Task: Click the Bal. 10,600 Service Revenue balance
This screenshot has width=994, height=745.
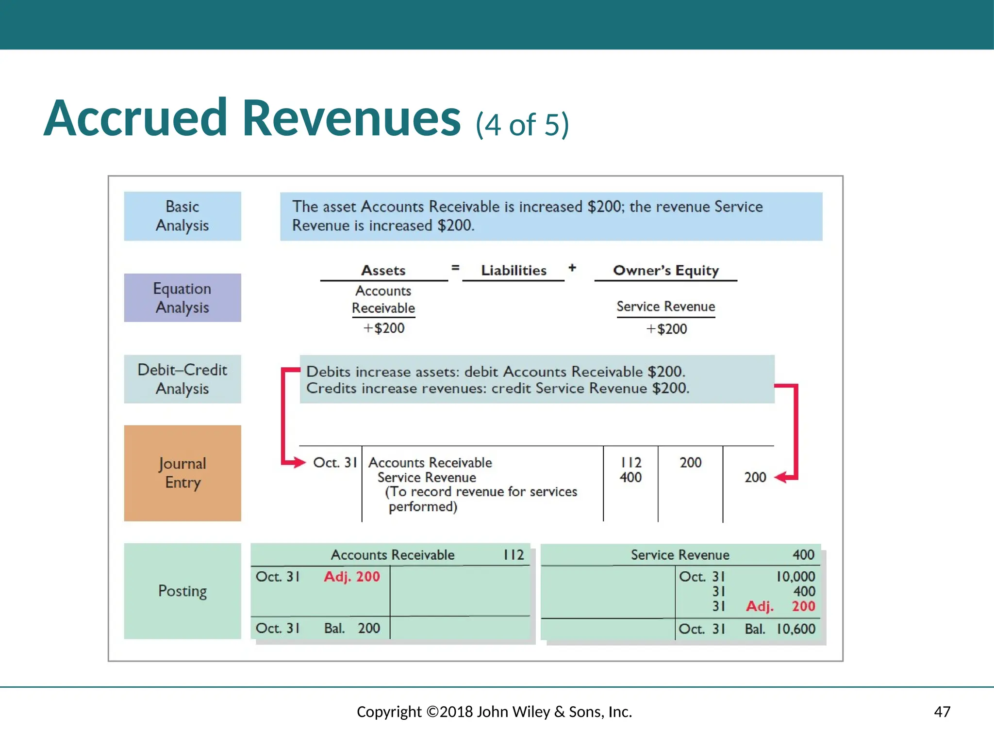Action: (779, 629)
